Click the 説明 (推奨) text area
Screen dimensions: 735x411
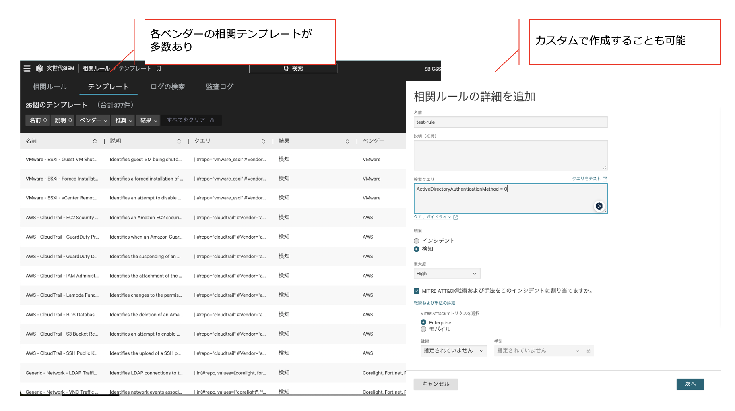click(x=511, y=156)
